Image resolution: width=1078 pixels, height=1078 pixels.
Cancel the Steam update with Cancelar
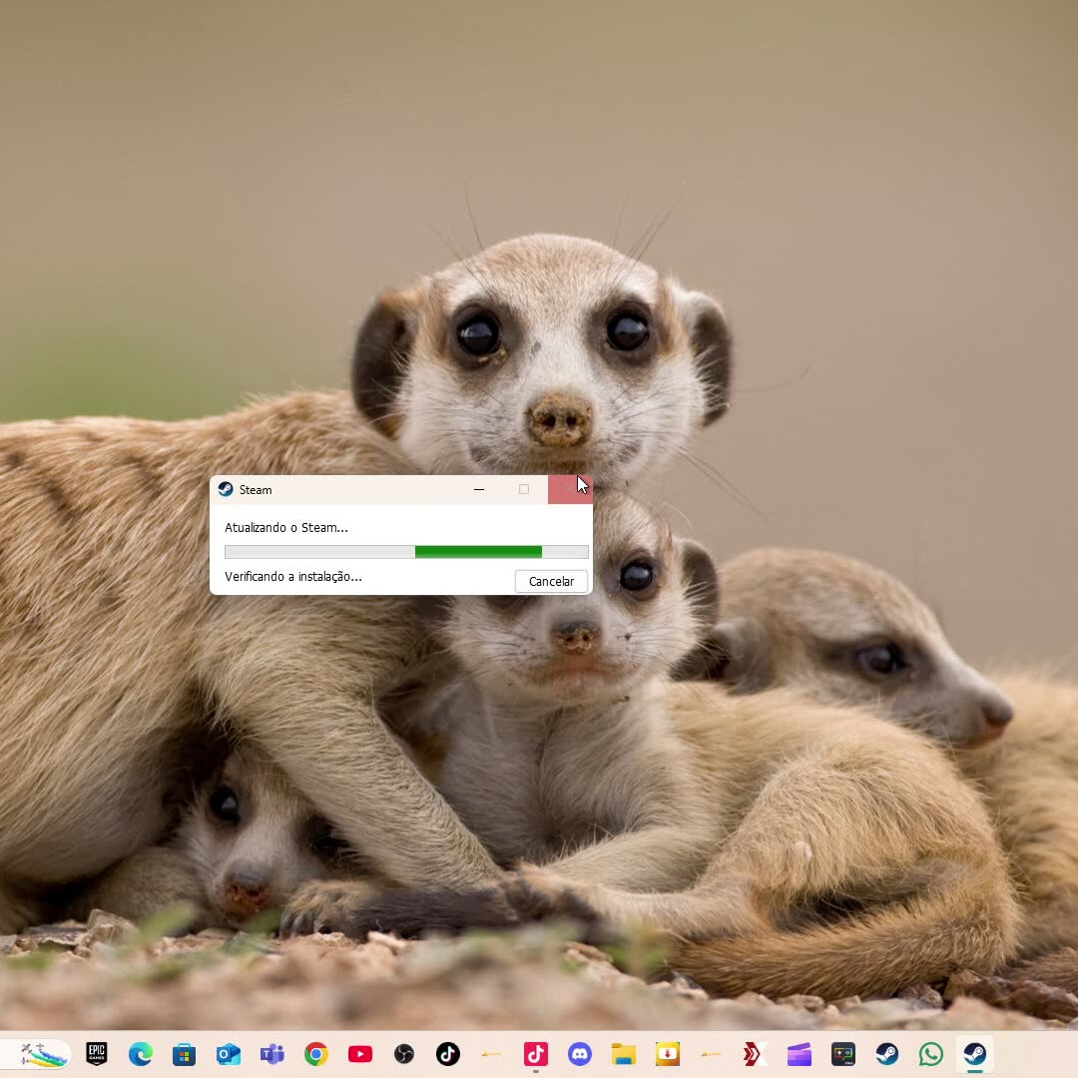[551, 581]
